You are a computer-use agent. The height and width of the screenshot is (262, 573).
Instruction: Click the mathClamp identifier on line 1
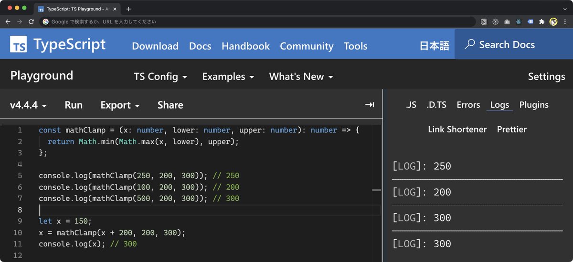tap(85, 130)
